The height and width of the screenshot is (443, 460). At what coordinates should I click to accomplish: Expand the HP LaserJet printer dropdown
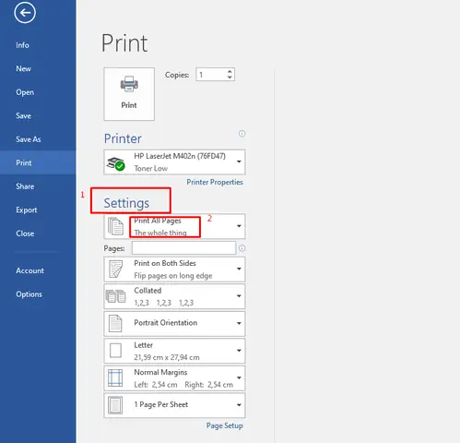coord(174,162)
